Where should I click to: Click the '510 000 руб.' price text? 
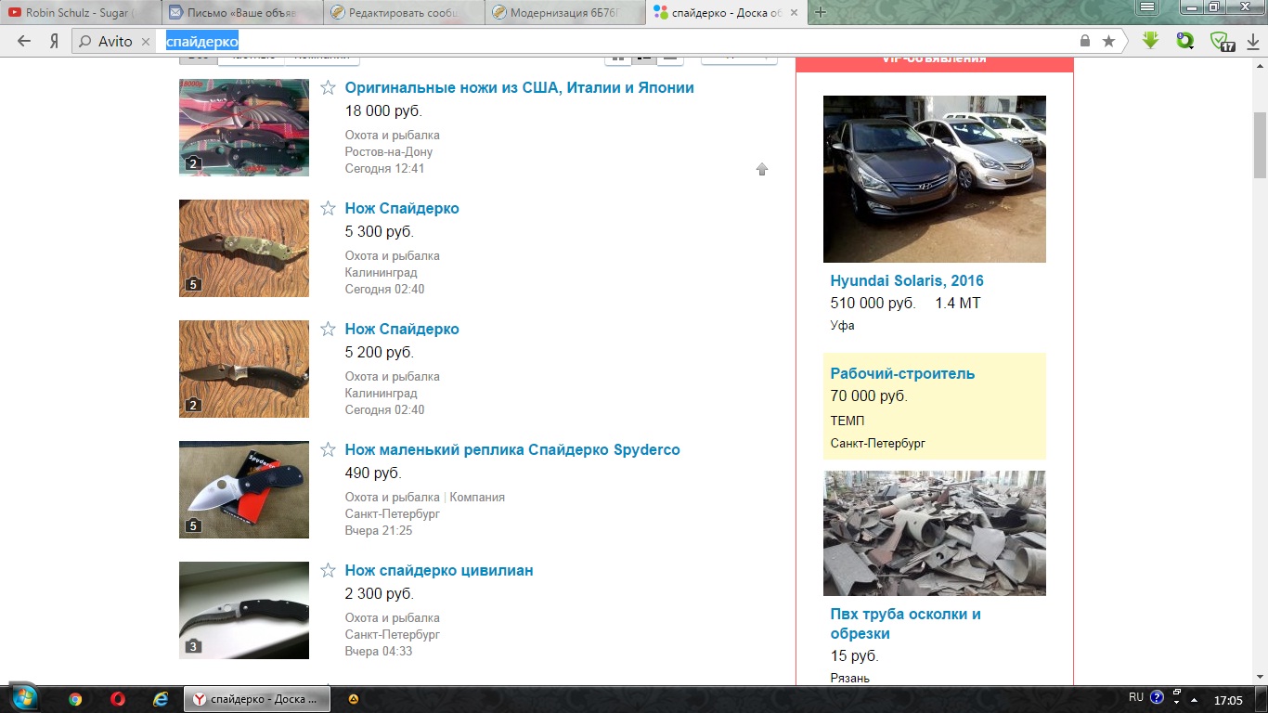[873, 304]
